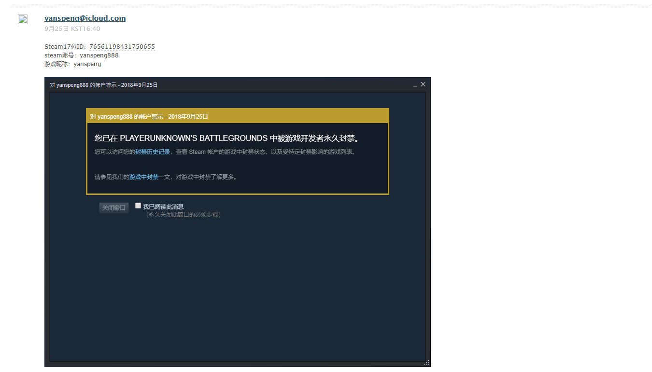The image size is (652, 372).
Task: Check the 我已阅读此消息 checkbox
Action: (138, 206)
